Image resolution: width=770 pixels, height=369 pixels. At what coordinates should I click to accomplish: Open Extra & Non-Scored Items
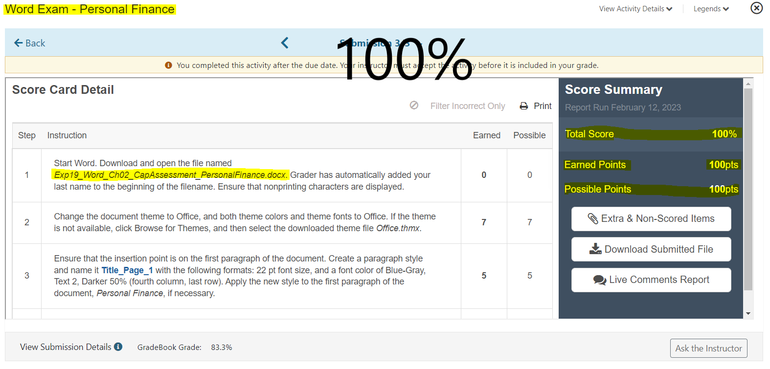(651, 219)
